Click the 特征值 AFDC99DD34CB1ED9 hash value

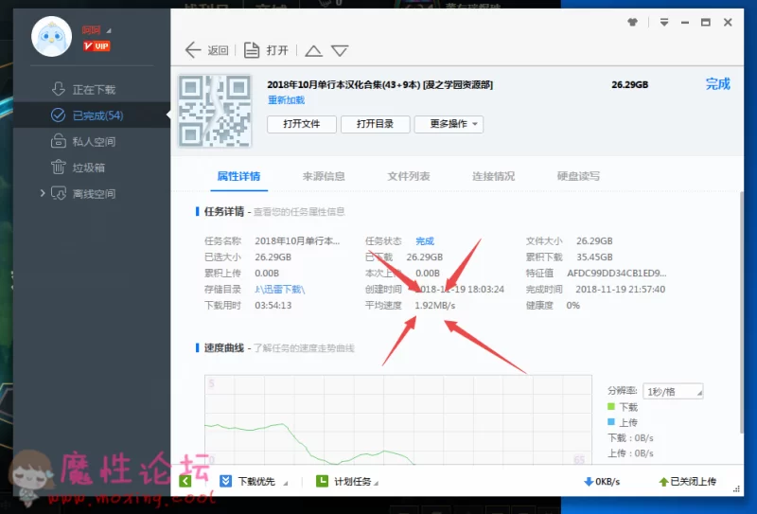617,274
